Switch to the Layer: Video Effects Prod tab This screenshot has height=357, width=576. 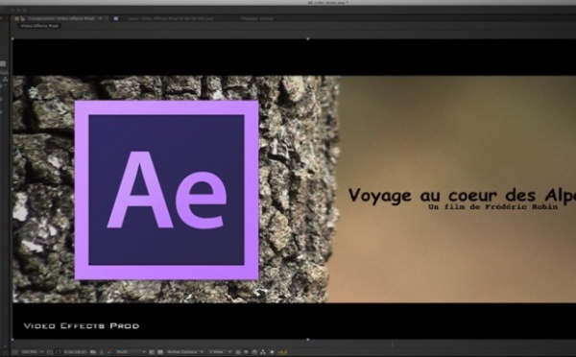[170, 18]
